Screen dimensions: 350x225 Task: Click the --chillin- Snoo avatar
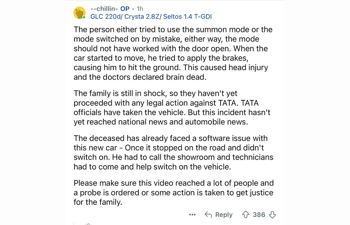79,12
